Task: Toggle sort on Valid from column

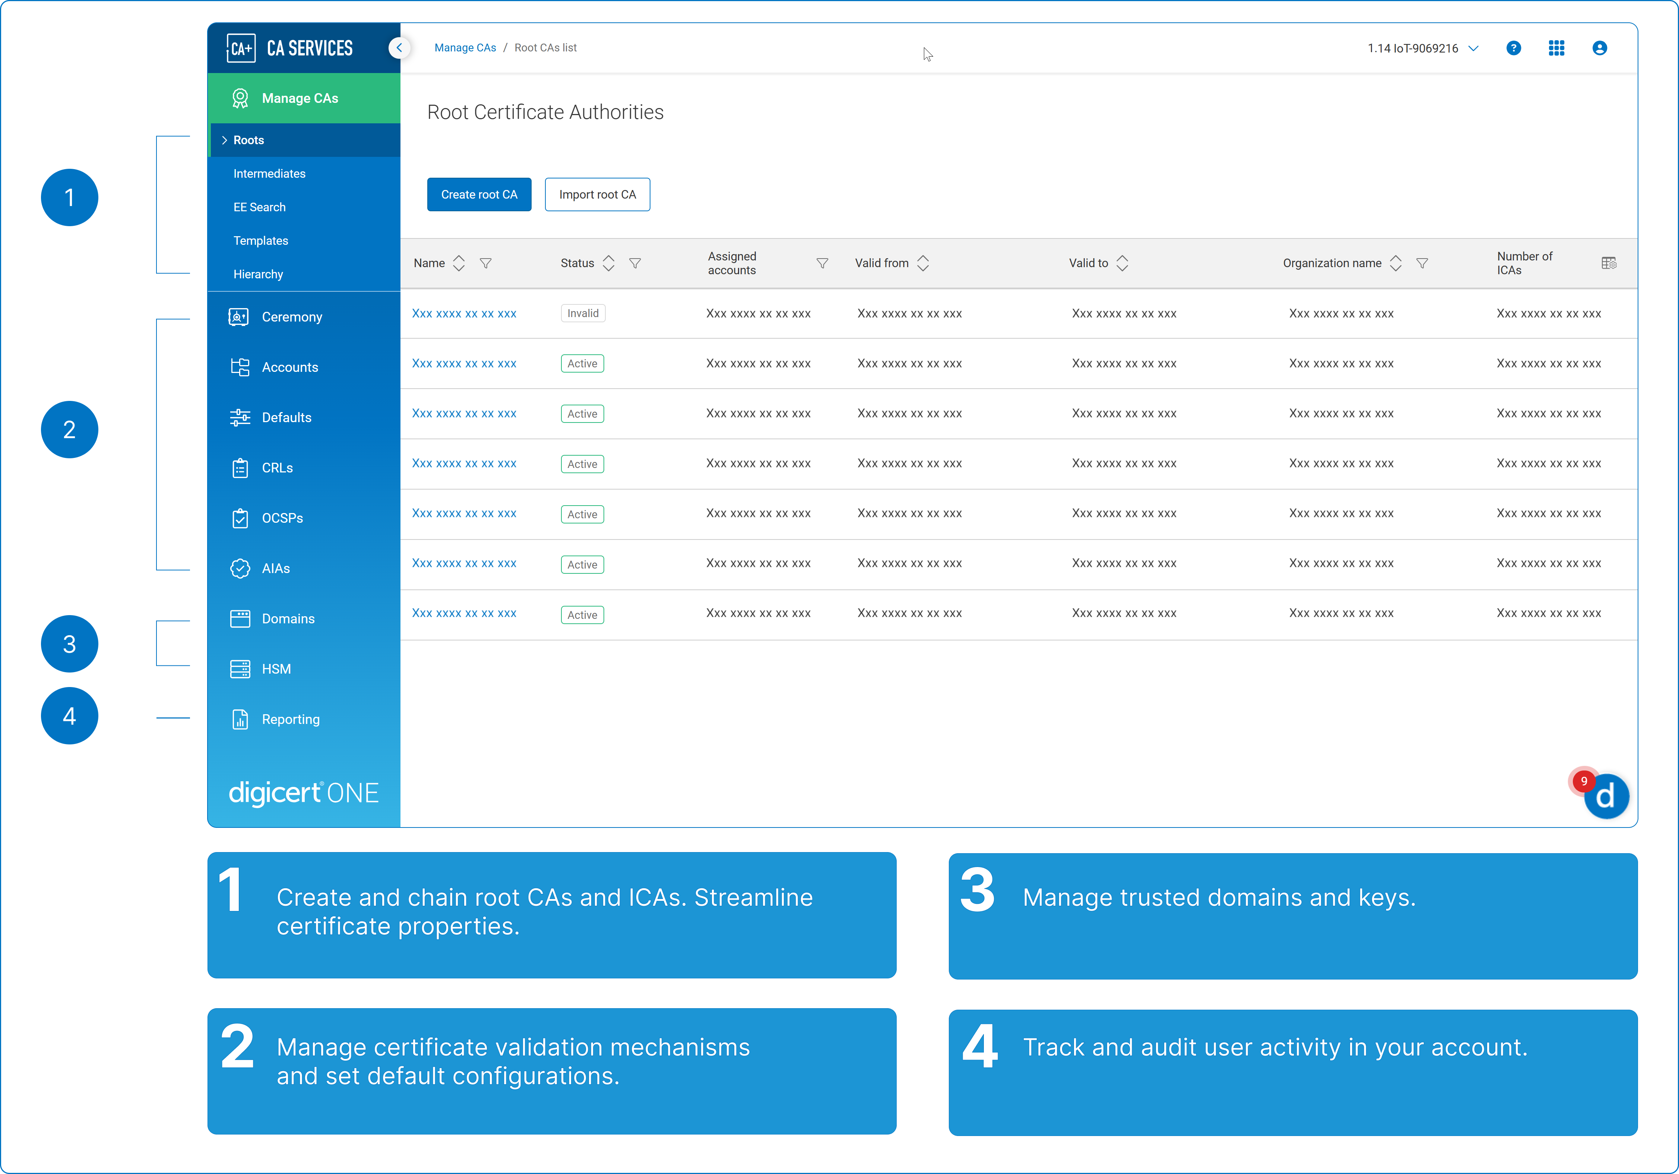Action: [x=923, y=263]
